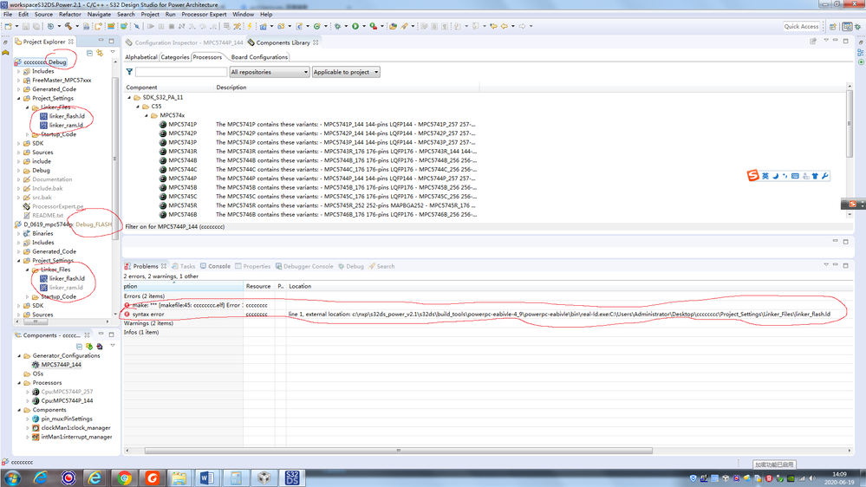This screenshot has height=487, width=866.
Task: Open the Project Explorer view menu arrow
Action: pos(113,53)
